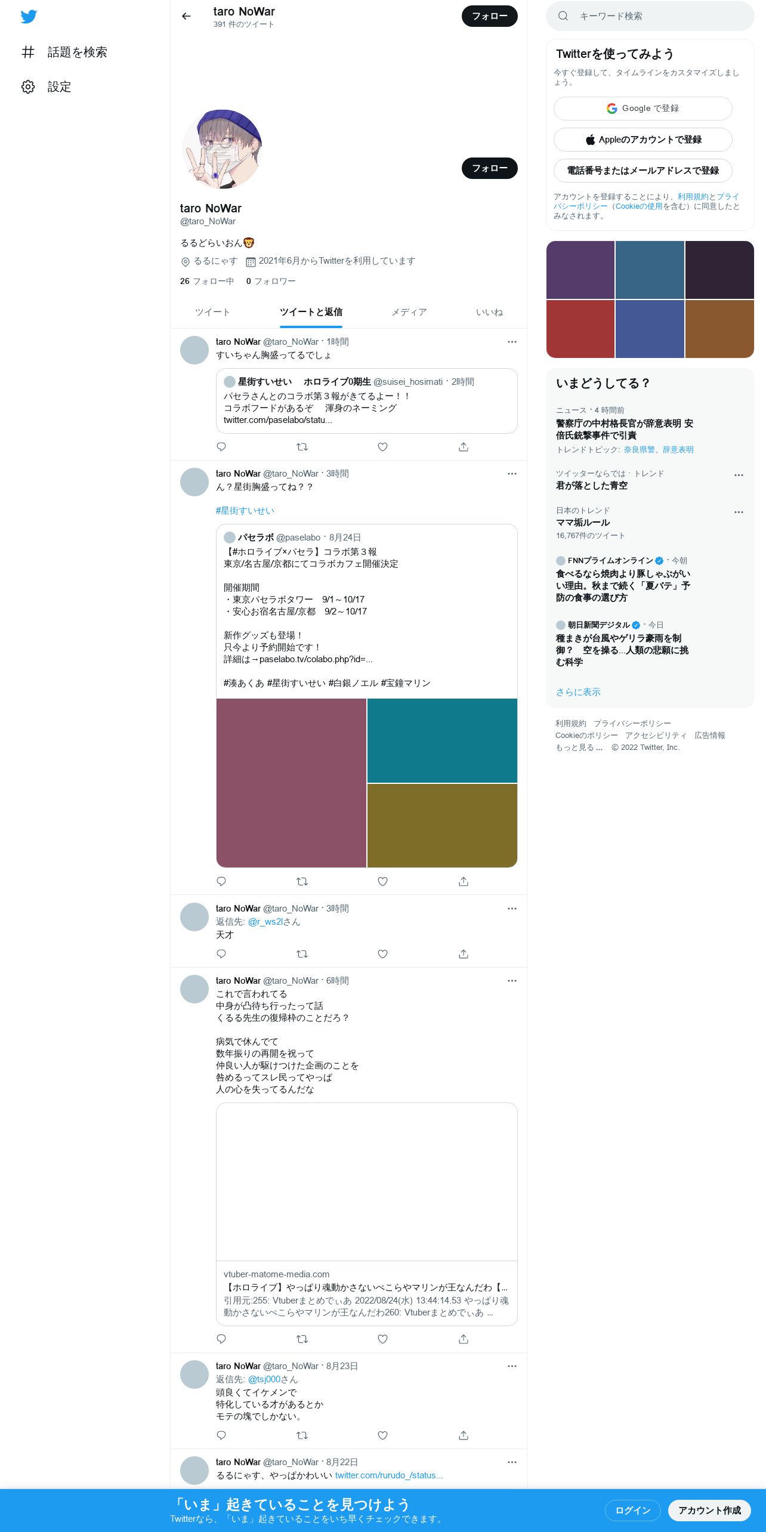Open settings via the gear icon
Viewport: 766px width, 1532px height.
tap(28, 87)
